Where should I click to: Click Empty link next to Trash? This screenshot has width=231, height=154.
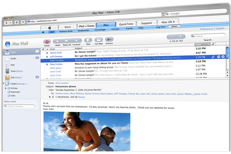pyautogui.click(x=20, y=71)
